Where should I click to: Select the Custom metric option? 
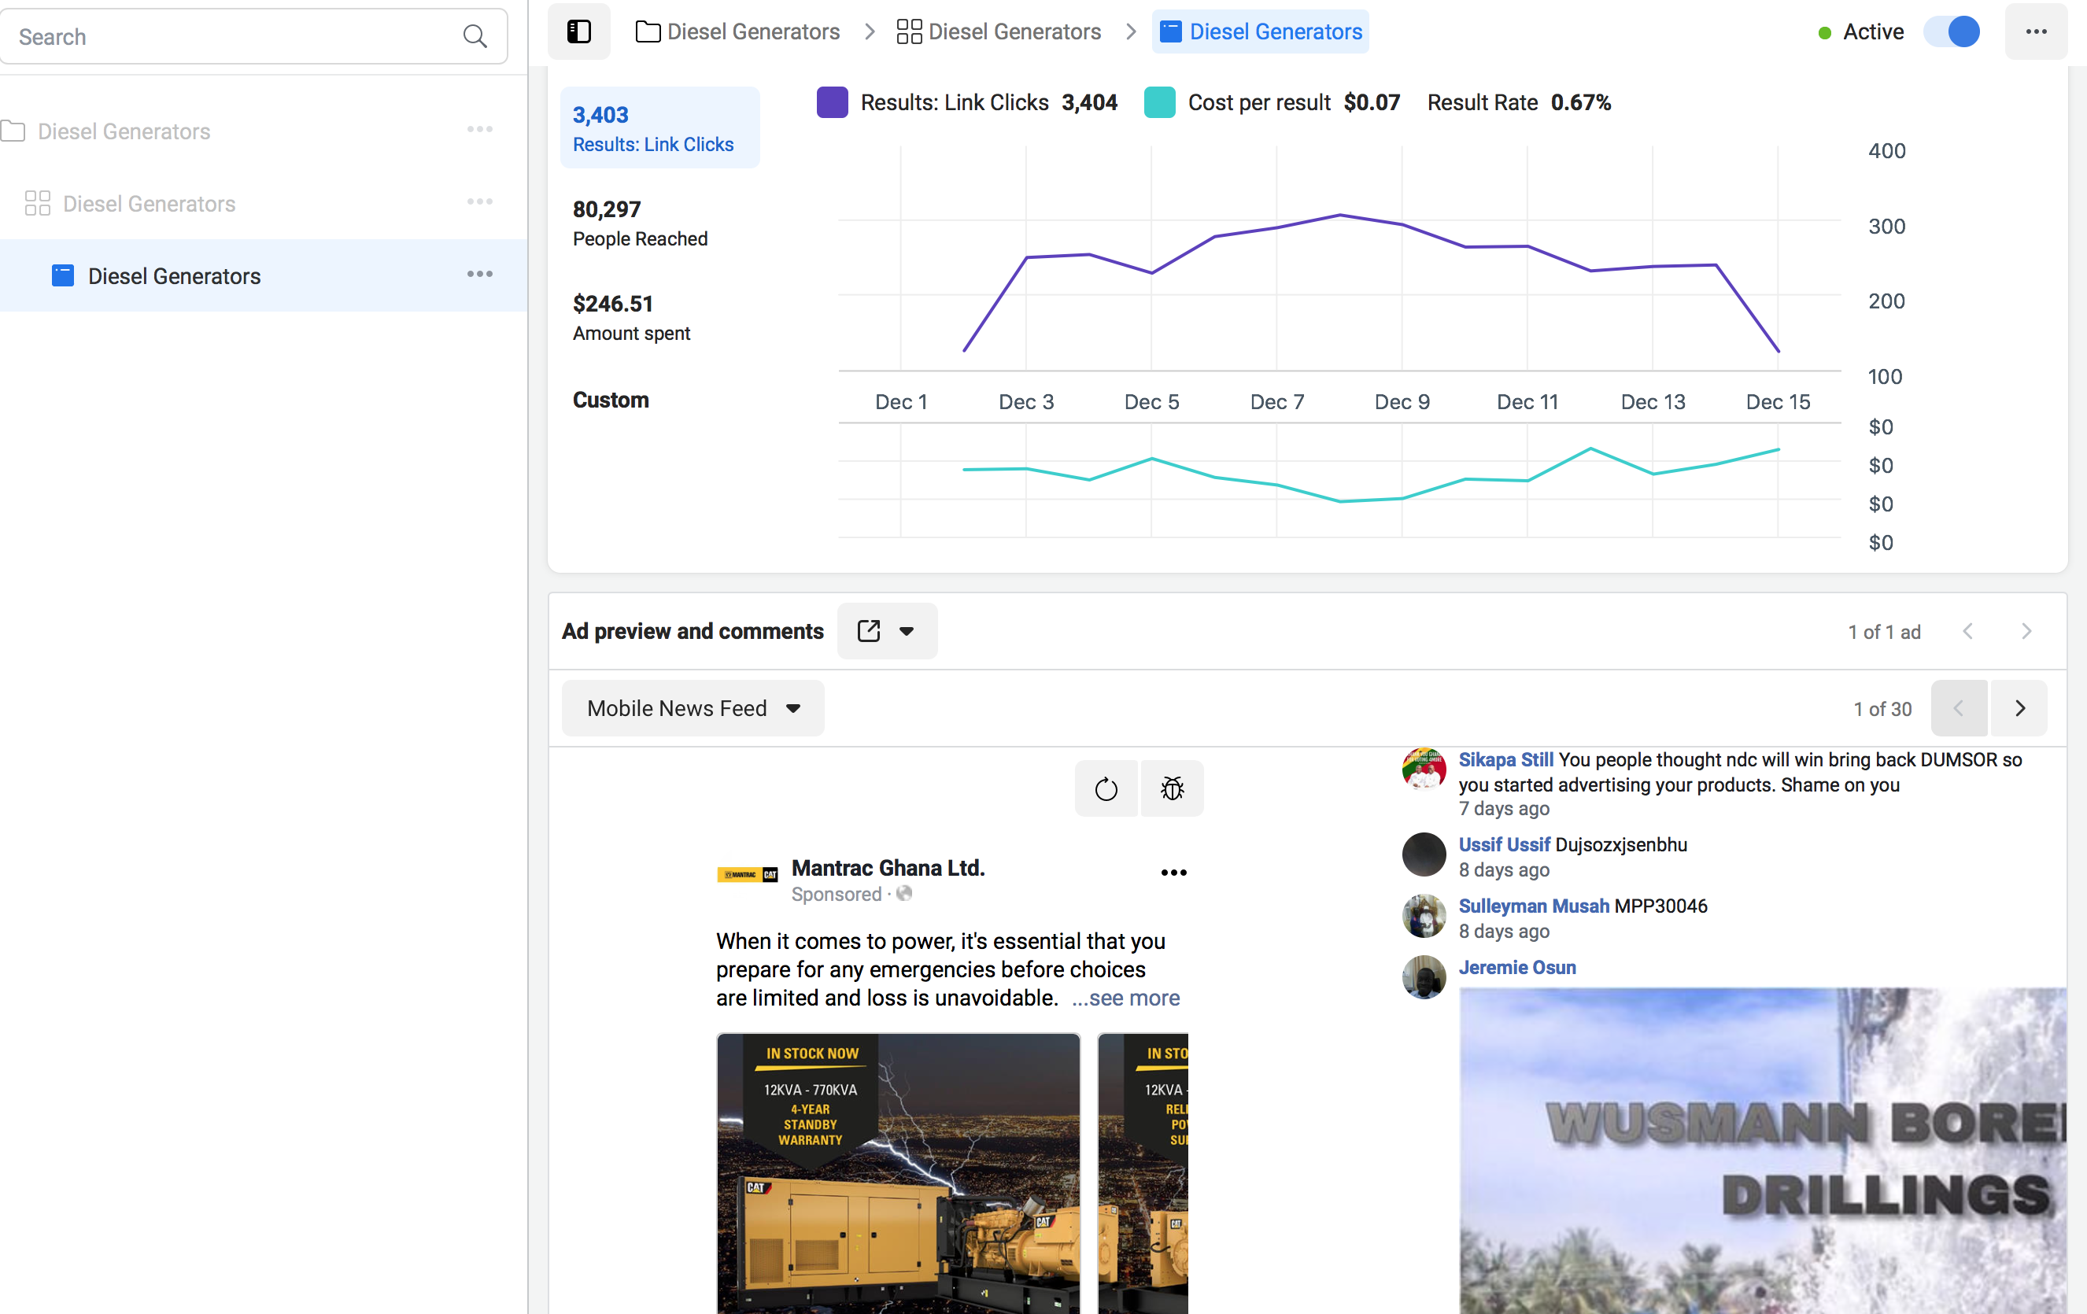[x=610, y=400]
